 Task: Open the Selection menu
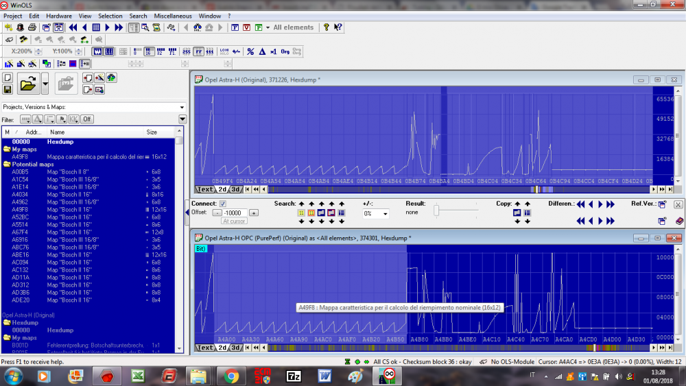(x=110, y=16)
